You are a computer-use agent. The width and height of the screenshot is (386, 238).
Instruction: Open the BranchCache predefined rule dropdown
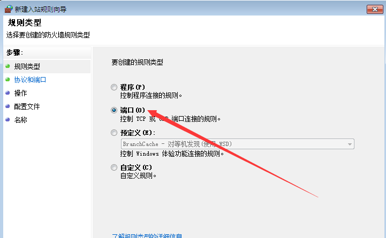pyautogui.click(x=238, y=144)
